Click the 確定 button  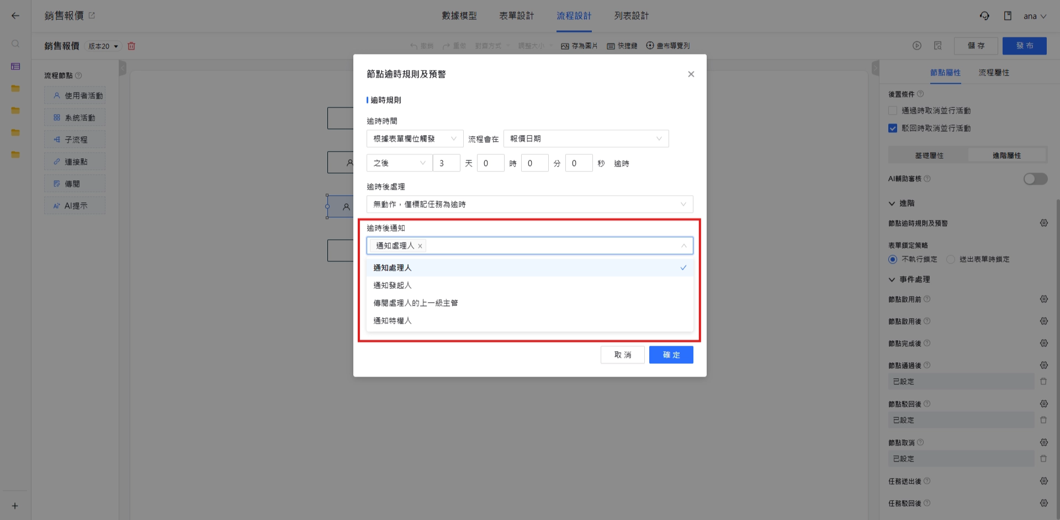671,355
